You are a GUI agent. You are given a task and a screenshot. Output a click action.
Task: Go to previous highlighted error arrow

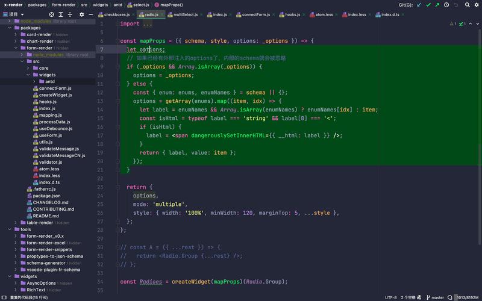(x=471, y=23)
